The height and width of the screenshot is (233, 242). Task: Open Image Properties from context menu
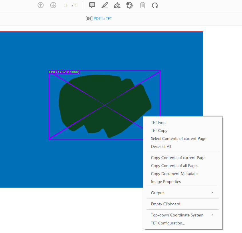tap(166, 182)
